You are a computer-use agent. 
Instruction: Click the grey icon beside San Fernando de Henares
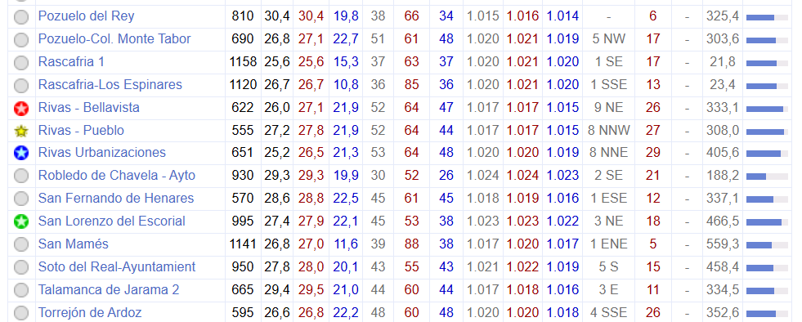tap(21, 199)
